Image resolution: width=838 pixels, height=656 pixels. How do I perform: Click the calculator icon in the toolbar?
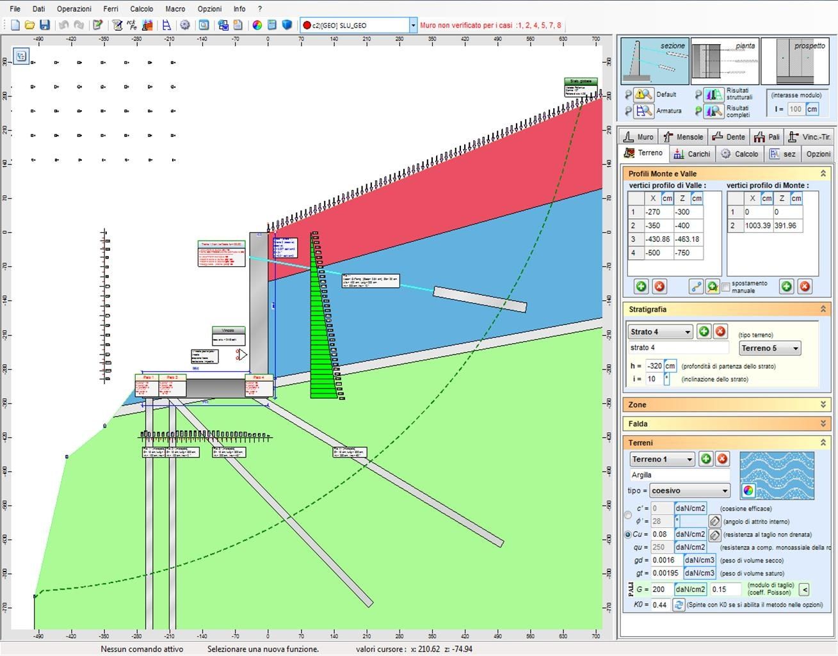(x=271, y=24)
